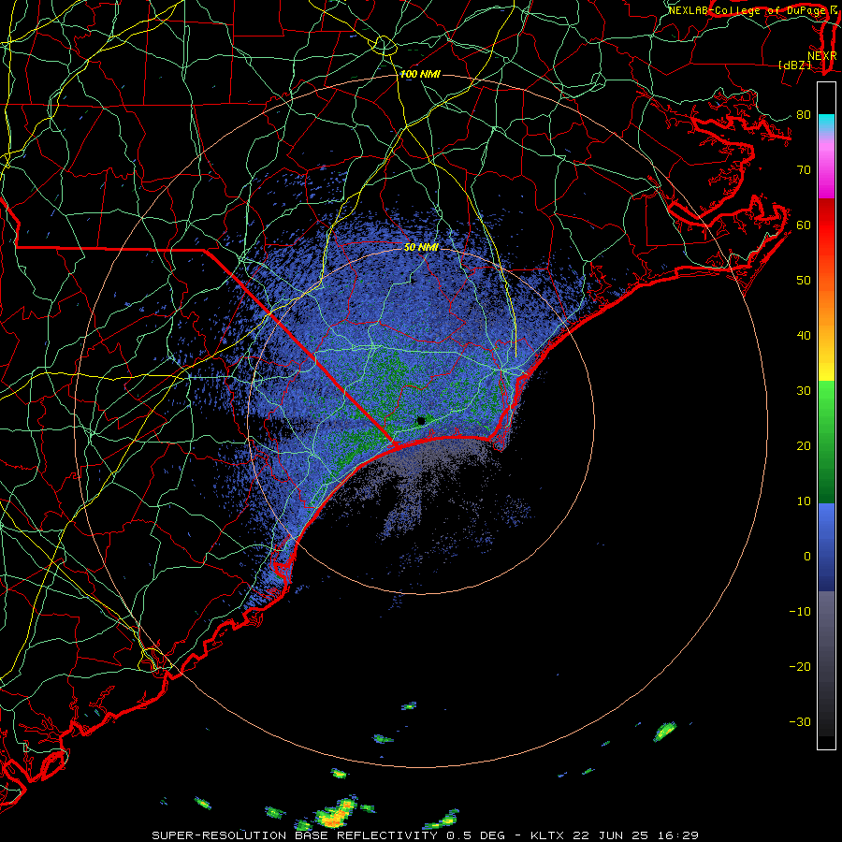
Task: Click the KLTX station identifier in the caption
Action: [x=547, y=835]
